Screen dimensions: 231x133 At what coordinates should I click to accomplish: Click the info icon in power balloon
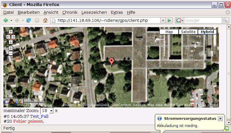[159, 118]
